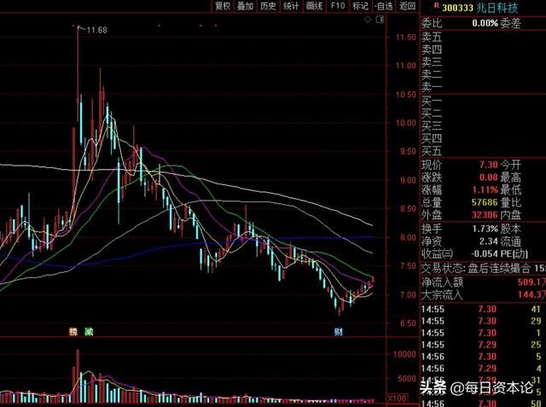Activate the 画线 drawing tool

click(x=314, y=6)
